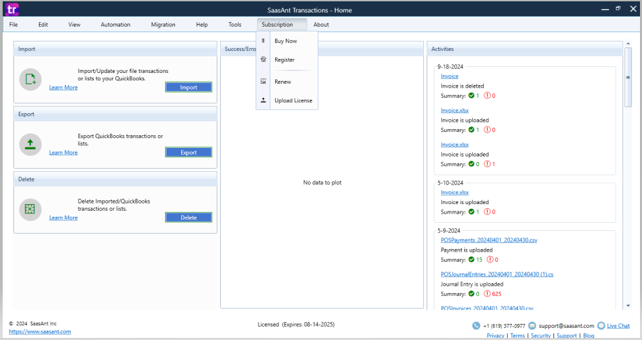
Task: Click red error icon showing 625
Action: pos(487,294)
